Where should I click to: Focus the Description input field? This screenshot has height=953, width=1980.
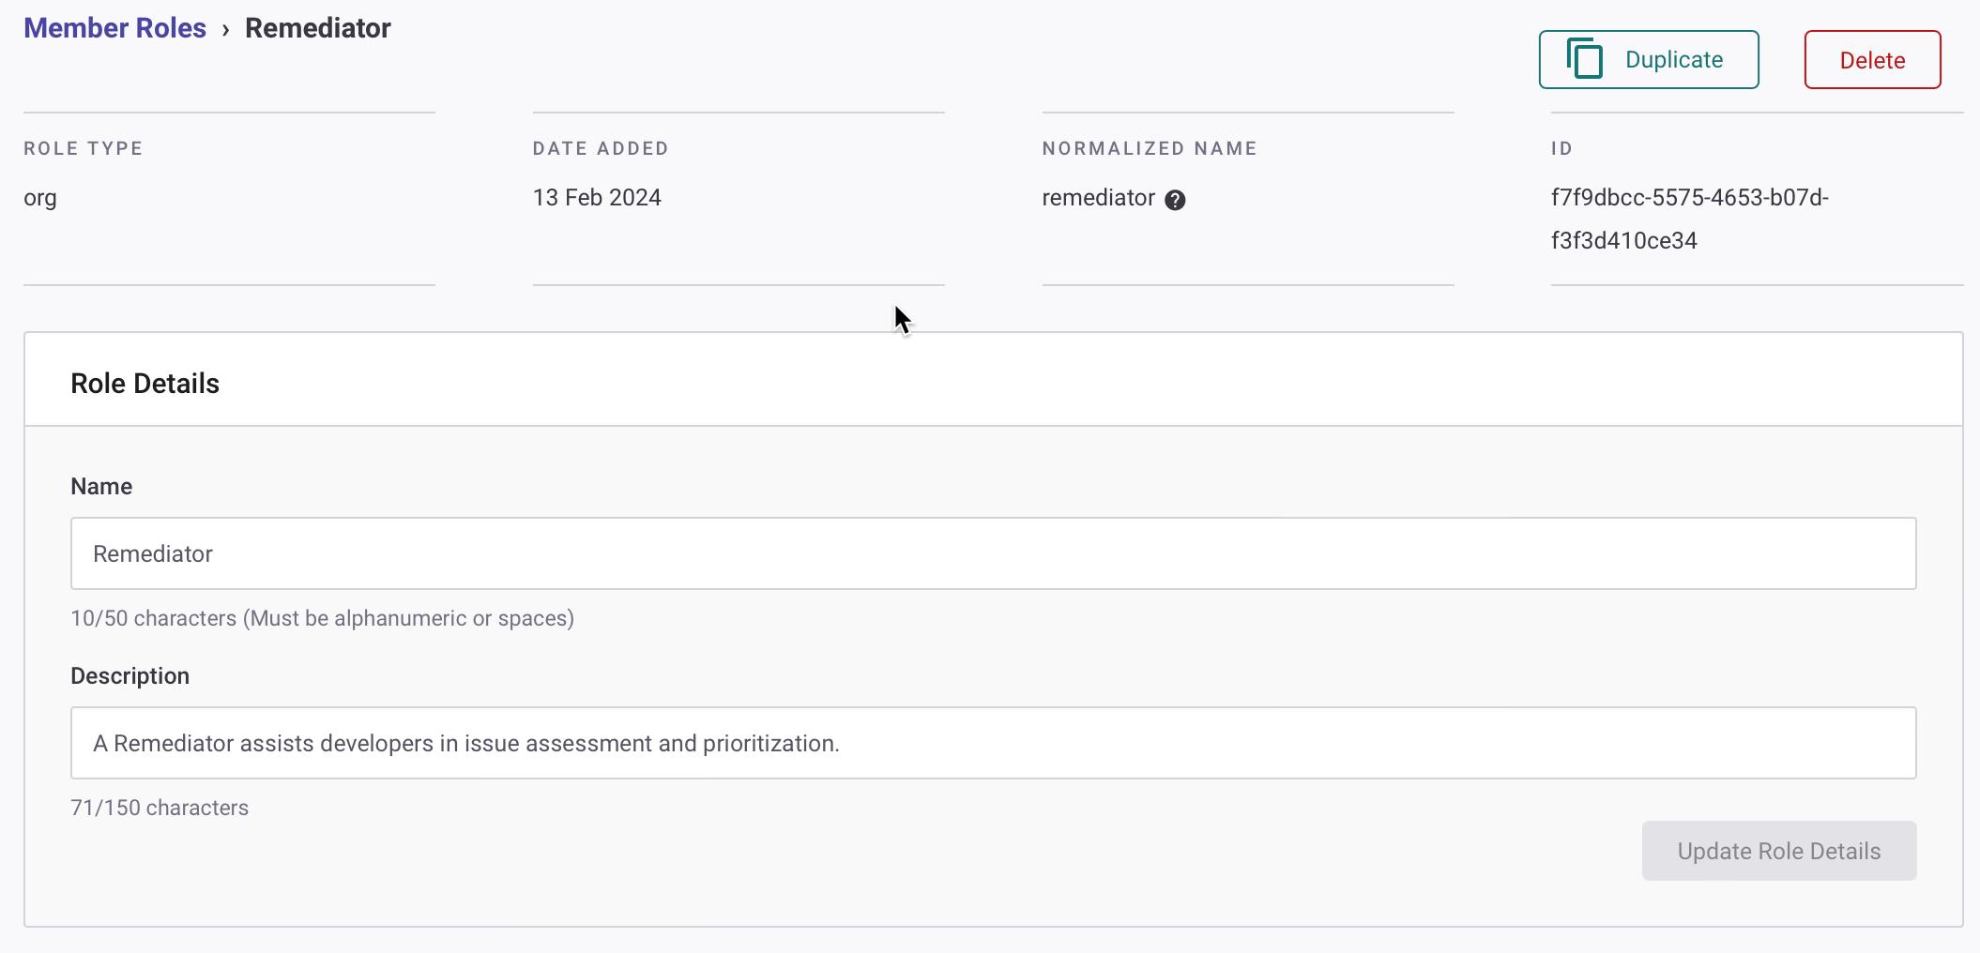pyautogui.click(x=993, y=743)
